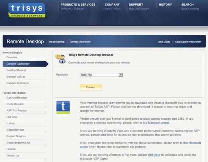Screen dimensions: 208x162
Task: Click the Further Information sidebar heading
Action: tap(14, 93)
